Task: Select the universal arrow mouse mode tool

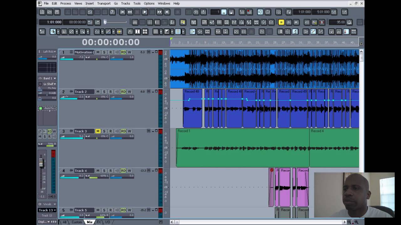Action: (x=53, y=32)
